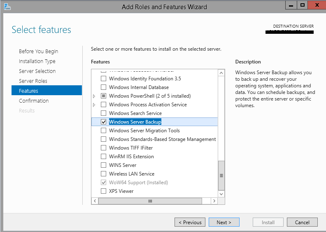Click the disabled Install button
The image size is (326, 232).
coord(268,222)
